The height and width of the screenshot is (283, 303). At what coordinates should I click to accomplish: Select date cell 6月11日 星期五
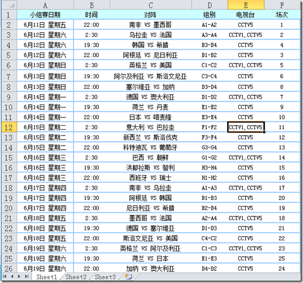[45, 25]
